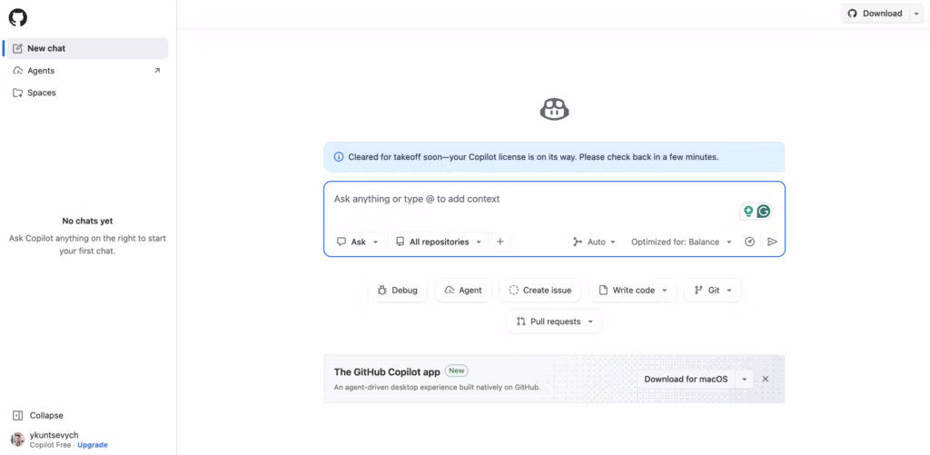Viewport: 930px width, 455px height.
Task: Click the gauge icon beside send
Action: pyautogui.click(x=749, y=242)
